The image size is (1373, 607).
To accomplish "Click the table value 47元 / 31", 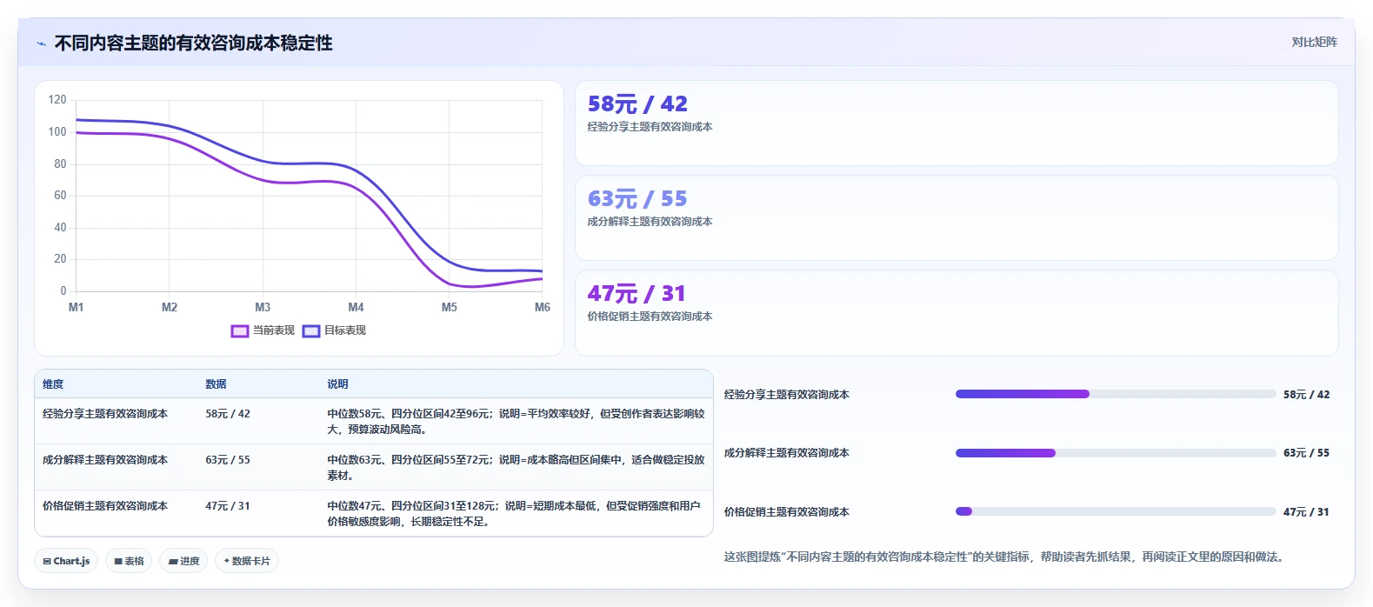I will 228,506.
